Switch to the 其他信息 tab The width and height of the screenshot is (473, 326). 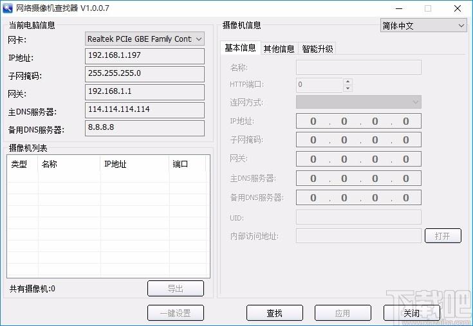point(279,49)
